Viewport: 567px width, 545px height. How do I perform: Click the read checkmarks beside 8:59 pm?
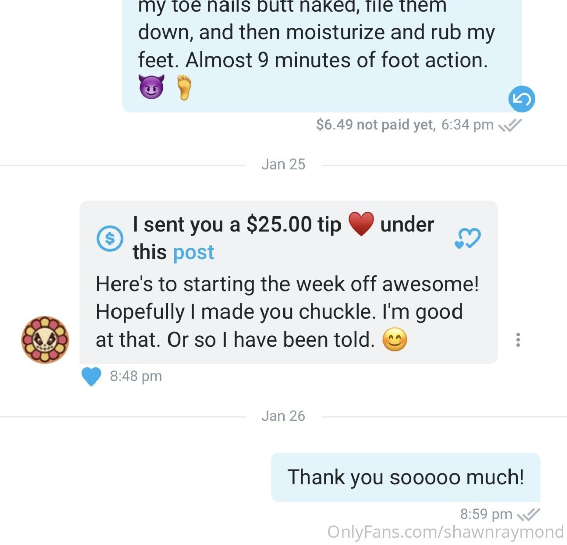(x=529, y=514)
